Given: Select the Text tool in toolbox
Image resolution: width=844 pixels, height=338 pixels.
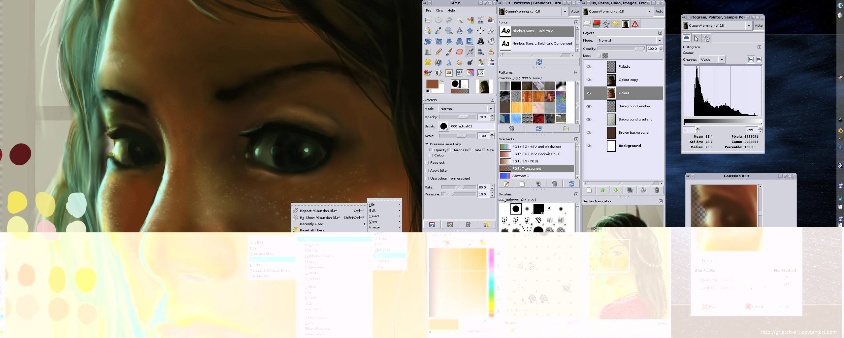Looking at the screenshot, I should pyautogui.click(x=480, y=41).
